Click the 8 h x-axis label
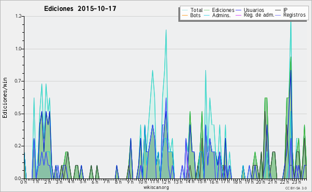Viewport: 312px width, 192px height. point(118,182)
